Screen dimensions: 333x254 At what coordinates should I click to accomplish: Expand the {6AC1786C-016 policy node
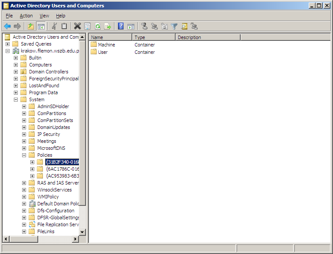tap(32, 169)
